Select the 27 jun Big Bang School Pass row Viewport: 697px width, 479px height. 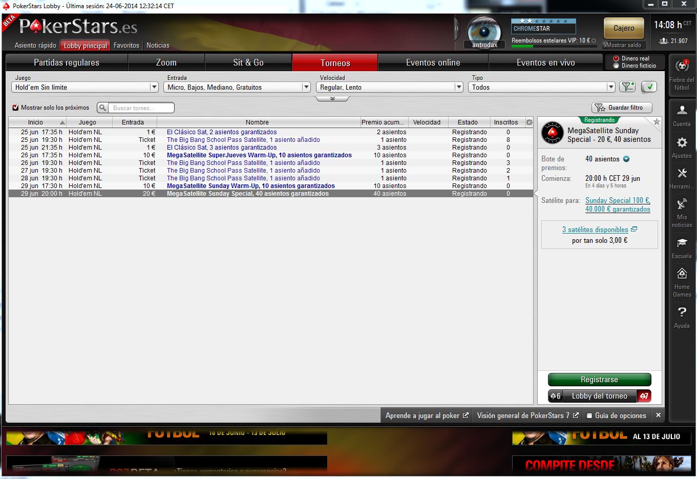point(270,171)
